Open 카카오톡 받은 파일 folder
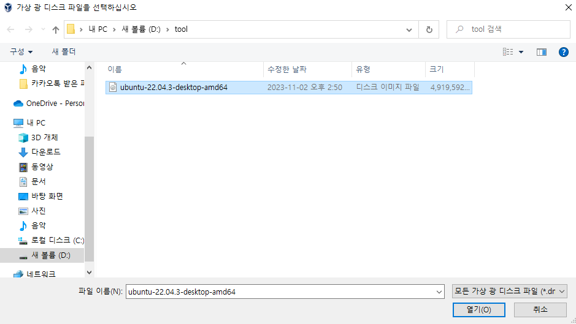 [x=52, y=84]
